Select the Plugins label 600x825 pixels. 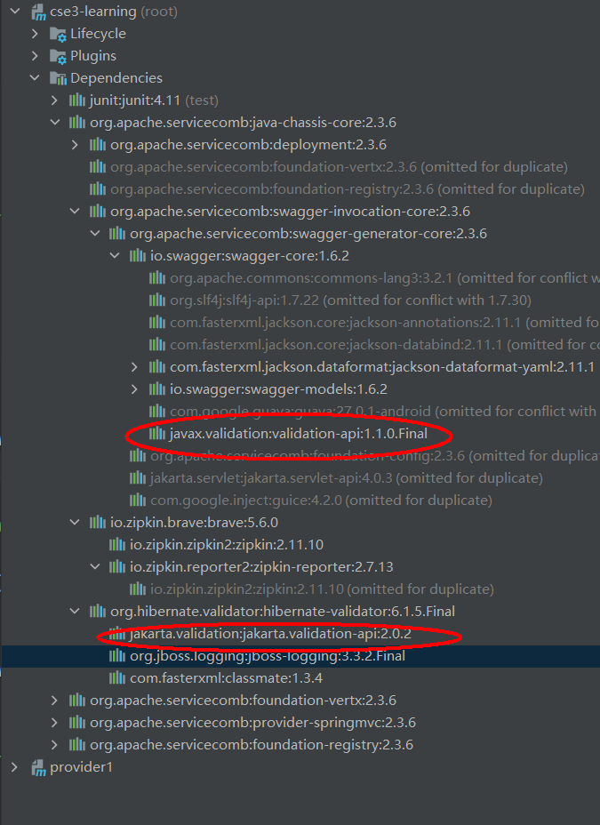93,56
